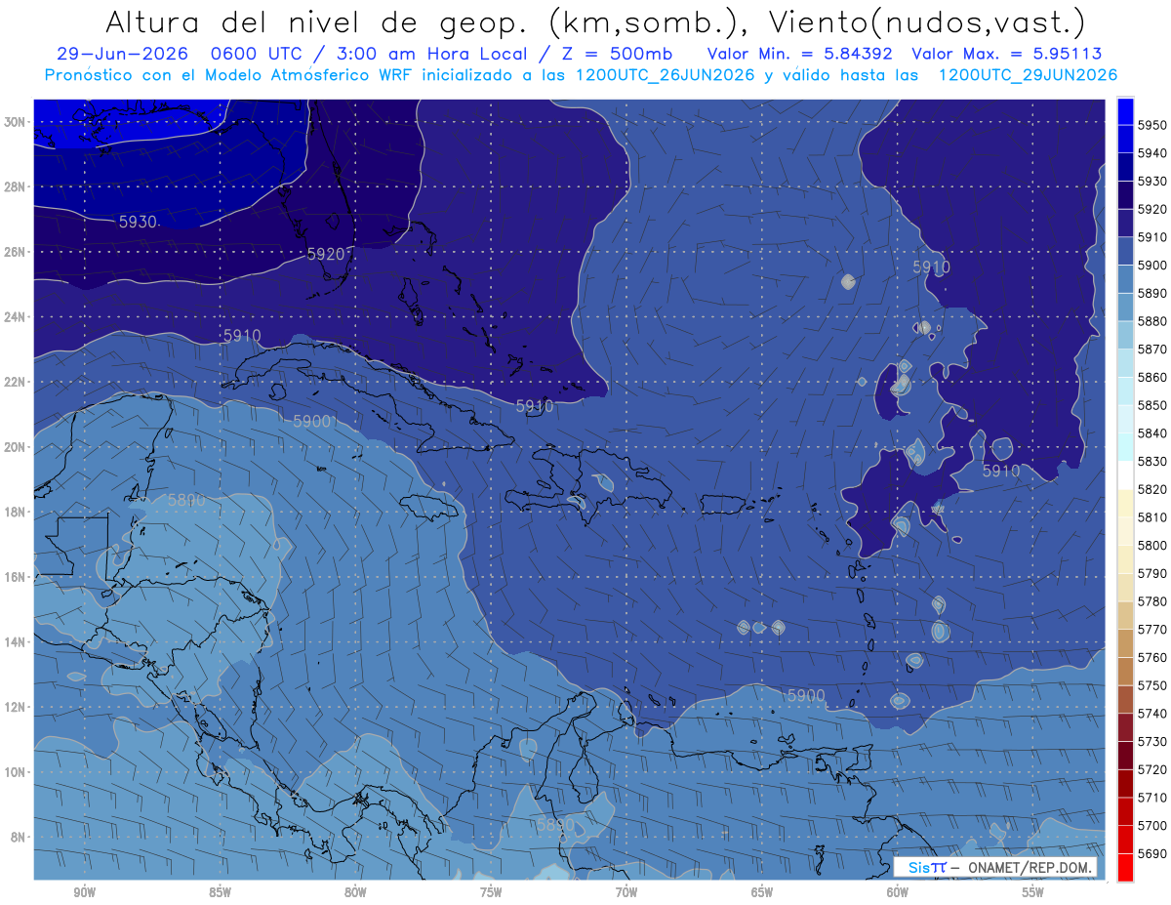Click the 5930 value on the color scale

(x=1152, y=182)
